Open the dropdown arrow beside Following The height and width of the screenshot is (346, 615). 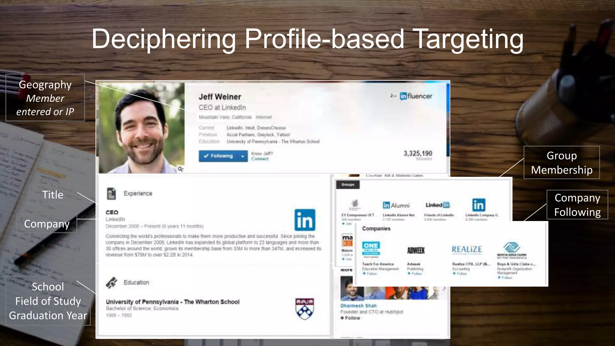point(243,156)
